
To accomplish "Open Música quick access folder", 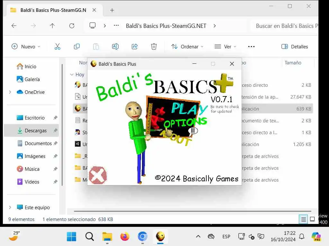I will point(32,169).
